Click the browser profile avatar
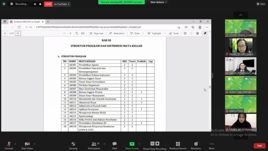This screenshot has width=268, height=151. tap(200, 27)
